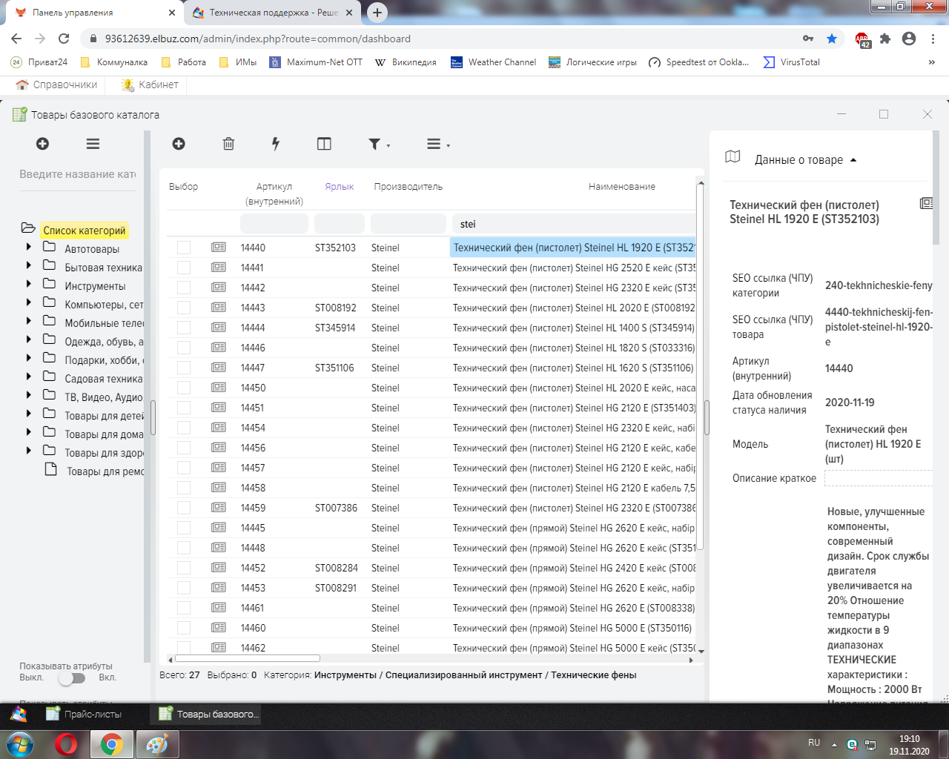
Task: Open the Википедия bookmark
Action: [x=406, y=62]
